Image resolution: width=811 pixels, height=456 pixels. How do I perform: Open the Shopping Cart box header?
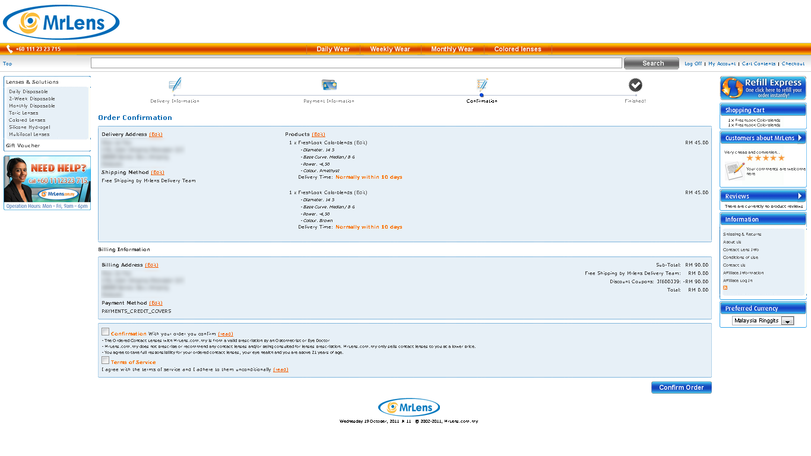click(763, 110)
